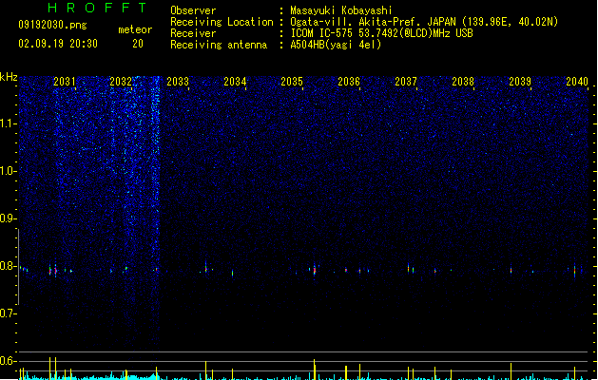
Task: Click the A504HB(yagi 4el) antenna text
Action: pos(336,45)
